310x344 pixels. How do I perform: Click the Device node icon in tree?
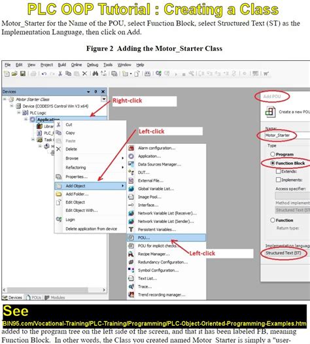tap(18, 106)
